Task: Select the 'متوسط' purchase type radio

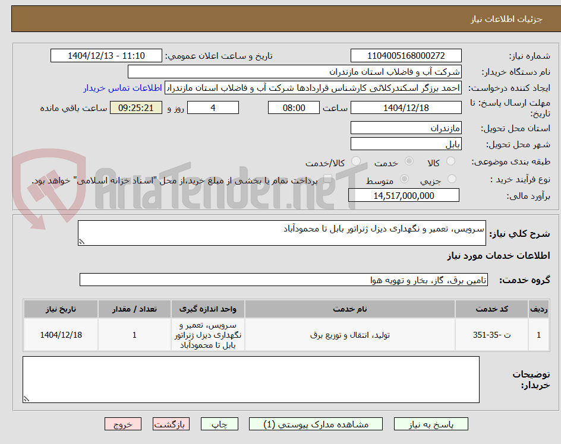Action: [x=404, y=179]
